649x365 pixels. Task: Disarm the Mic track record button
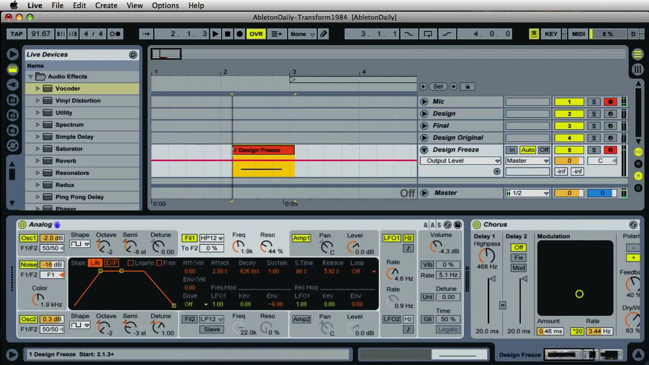[x=610, y=102]
